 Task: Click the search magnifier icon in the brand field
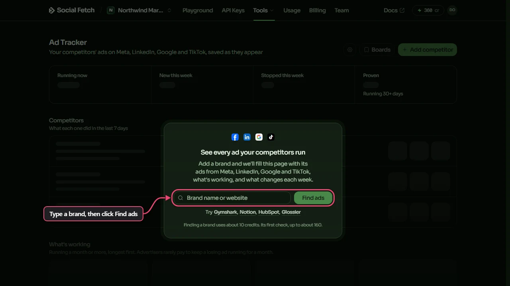pyautogui.click(x=180, y=198)
